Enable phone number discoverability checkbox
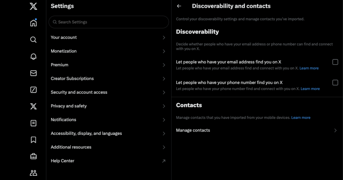This screenshot has height=180, width=343. [335, 83]
